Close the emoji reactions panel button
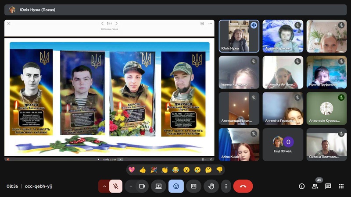 tap(176, 186)
